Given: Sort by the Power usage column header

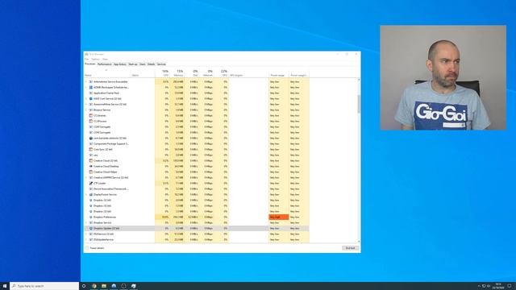Looking at the screenshot, I should click(279, 73).
